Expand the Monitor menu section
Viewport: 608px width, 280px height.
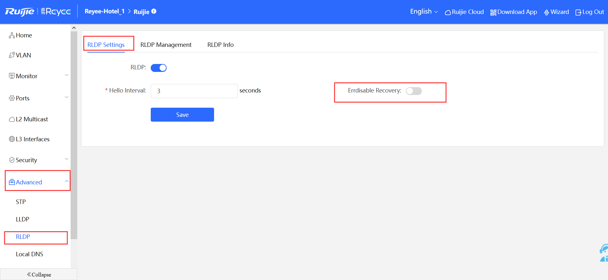pos(38,76)
